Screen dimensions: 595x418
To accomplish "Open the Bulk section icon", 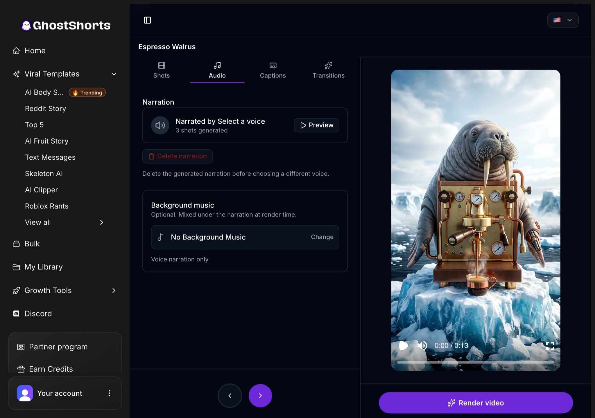I will tap(16, 244).
